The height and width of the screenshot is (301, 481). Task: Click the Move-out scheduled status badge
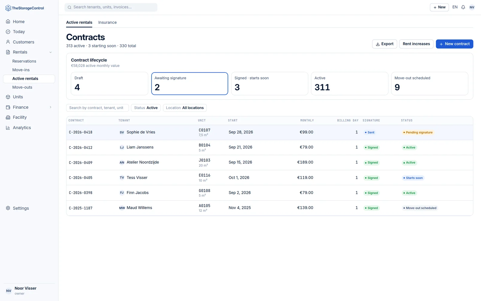pyautogui.click(x=420, y=208)
